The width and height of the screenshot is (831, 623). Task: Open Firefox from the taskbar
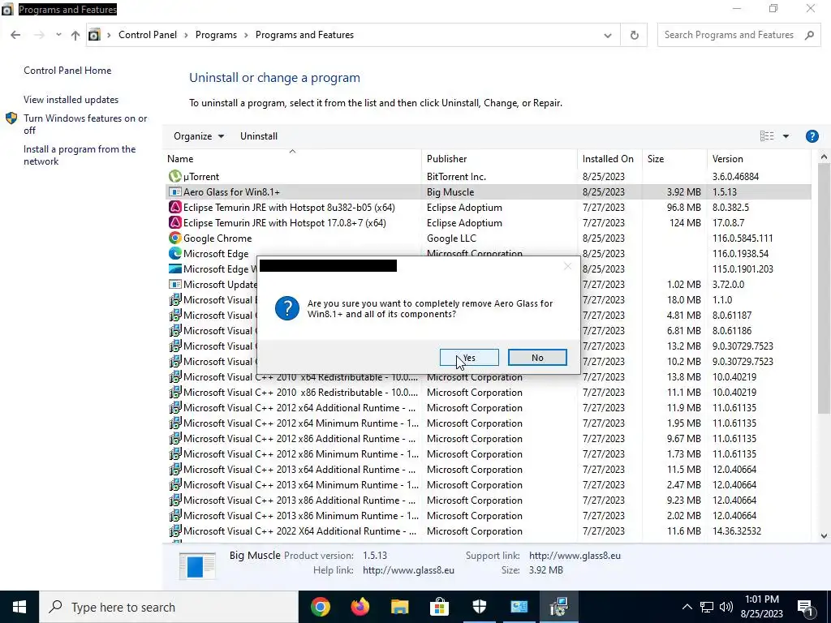(360, 607)
